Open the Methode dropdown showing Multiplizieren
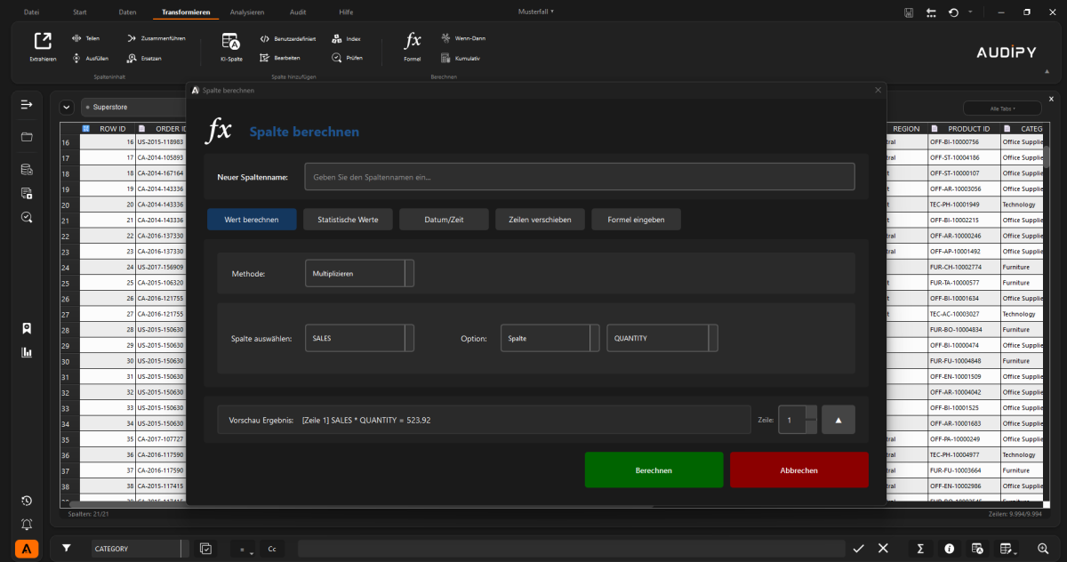Viewport: 1067px width, 562px height. 359,274
